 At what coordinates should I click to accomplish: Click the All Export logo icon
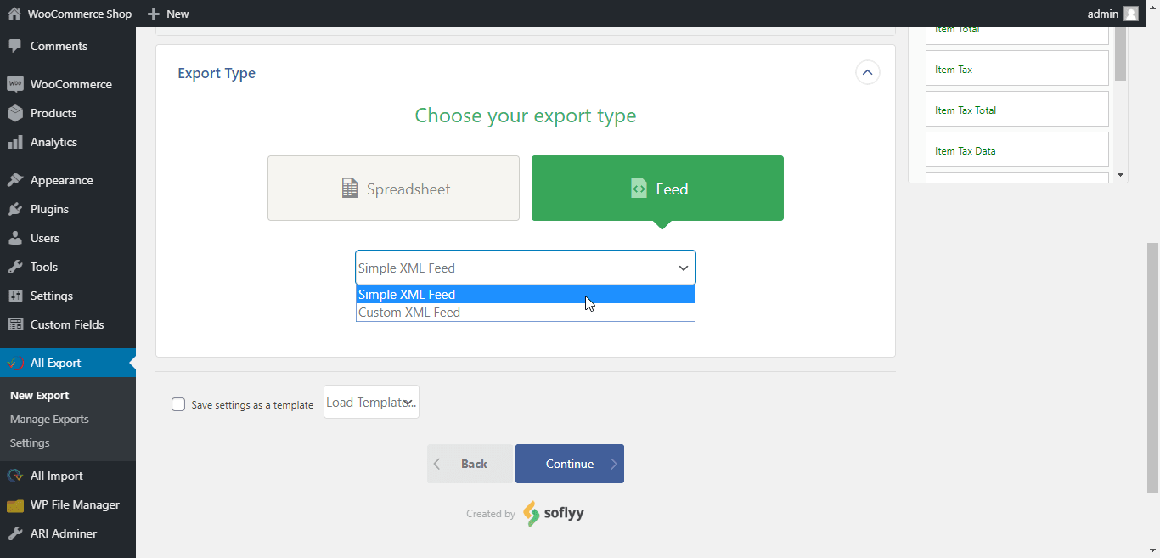14,363
